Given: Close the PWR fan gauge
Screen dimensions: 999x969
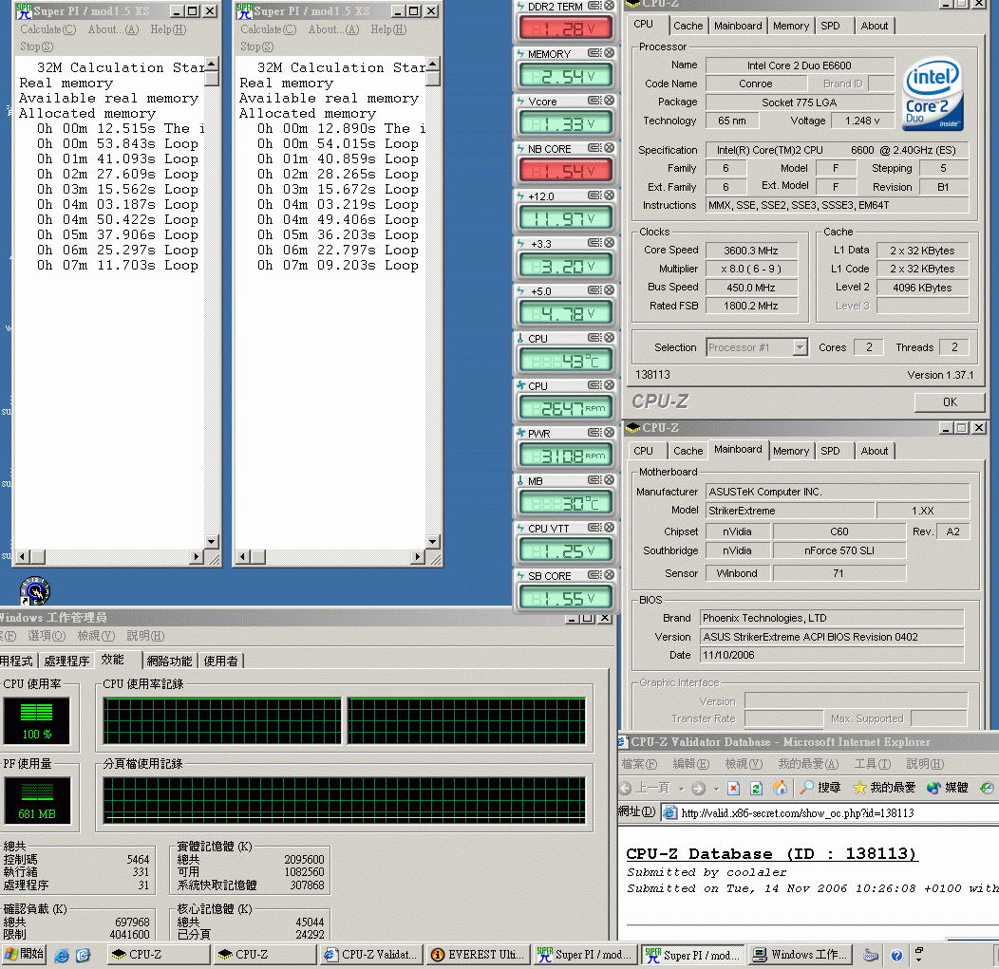Looking at the screenshot, I should (609, 432).
